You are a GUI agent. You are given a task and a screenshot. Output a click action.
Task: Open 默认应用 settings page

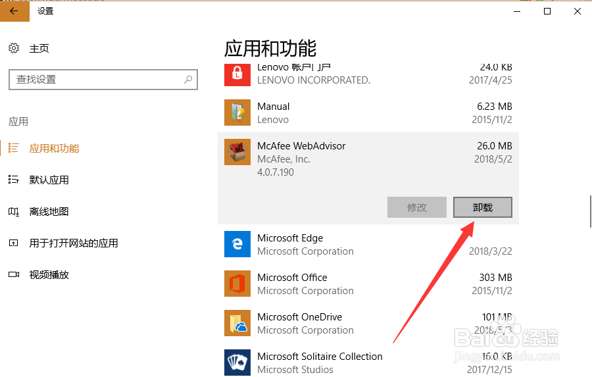click(x=49, y=180)
